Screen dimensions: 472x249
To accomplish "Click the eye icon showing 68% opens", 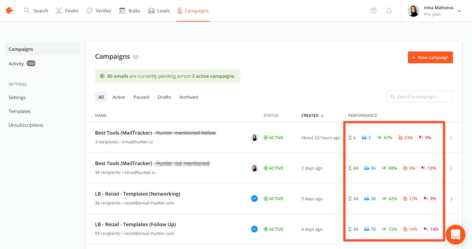I will click(384, 168).
